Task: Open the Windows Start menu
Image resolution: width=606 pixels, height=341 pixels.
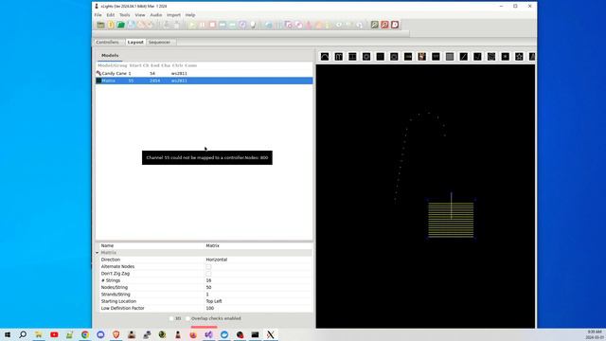Action: click(8, 334)
